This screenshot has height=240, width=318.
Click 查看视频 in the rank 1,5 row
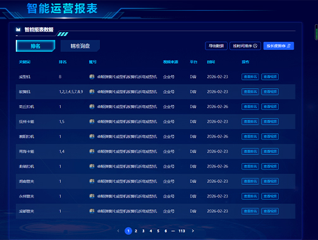(270, 122)
